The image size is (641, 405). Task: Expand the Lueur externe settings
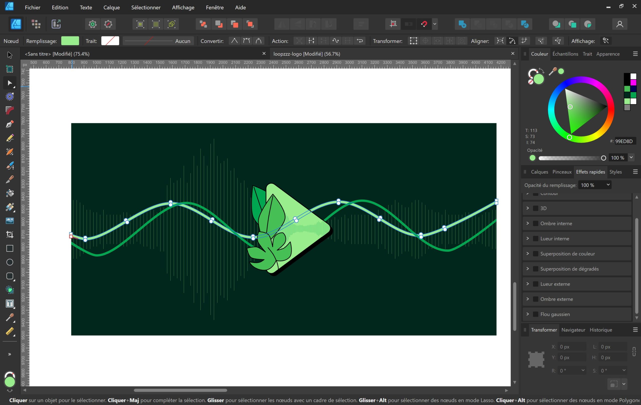pyautogui.click(x=528, y=284)
